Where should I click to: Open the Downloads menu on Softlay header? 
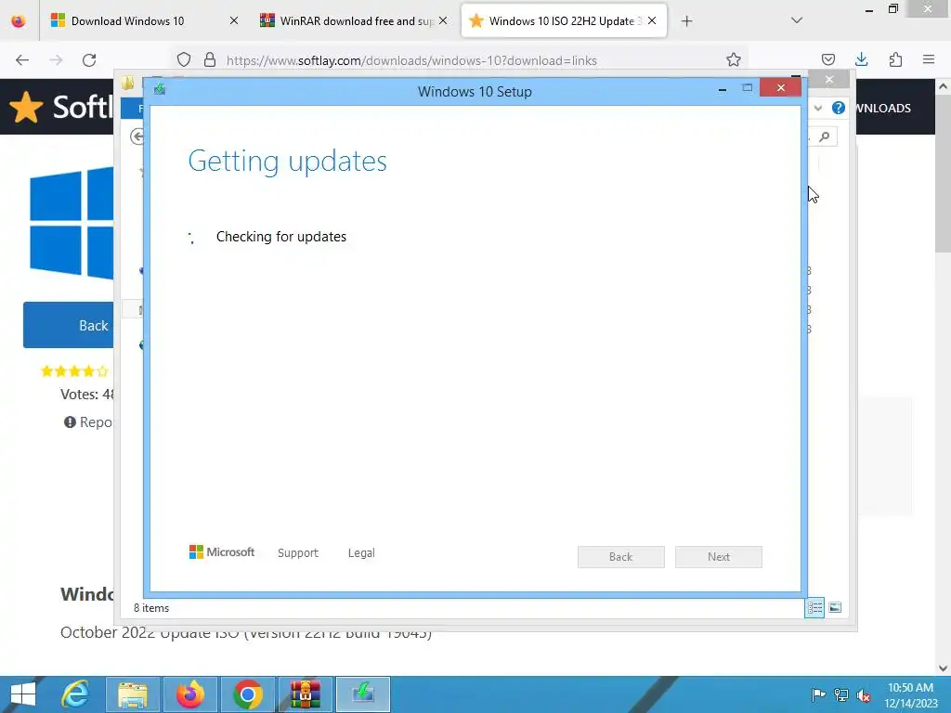click(882, 108)
